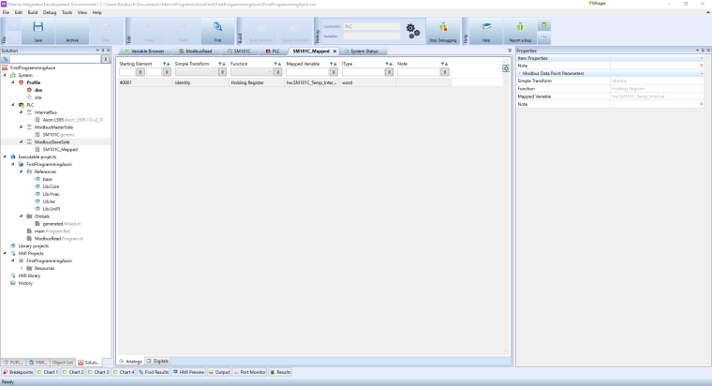Select Library projects node
The image size is (712, 386).
[33, 246]
